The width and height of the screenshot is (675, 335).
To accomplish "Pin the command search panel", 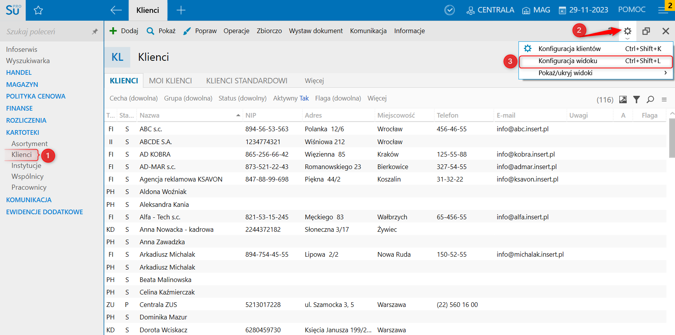I will click(95, 32).
